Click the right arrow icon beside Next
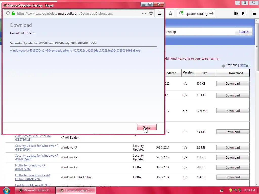259x194 pixels. [248, 66]
